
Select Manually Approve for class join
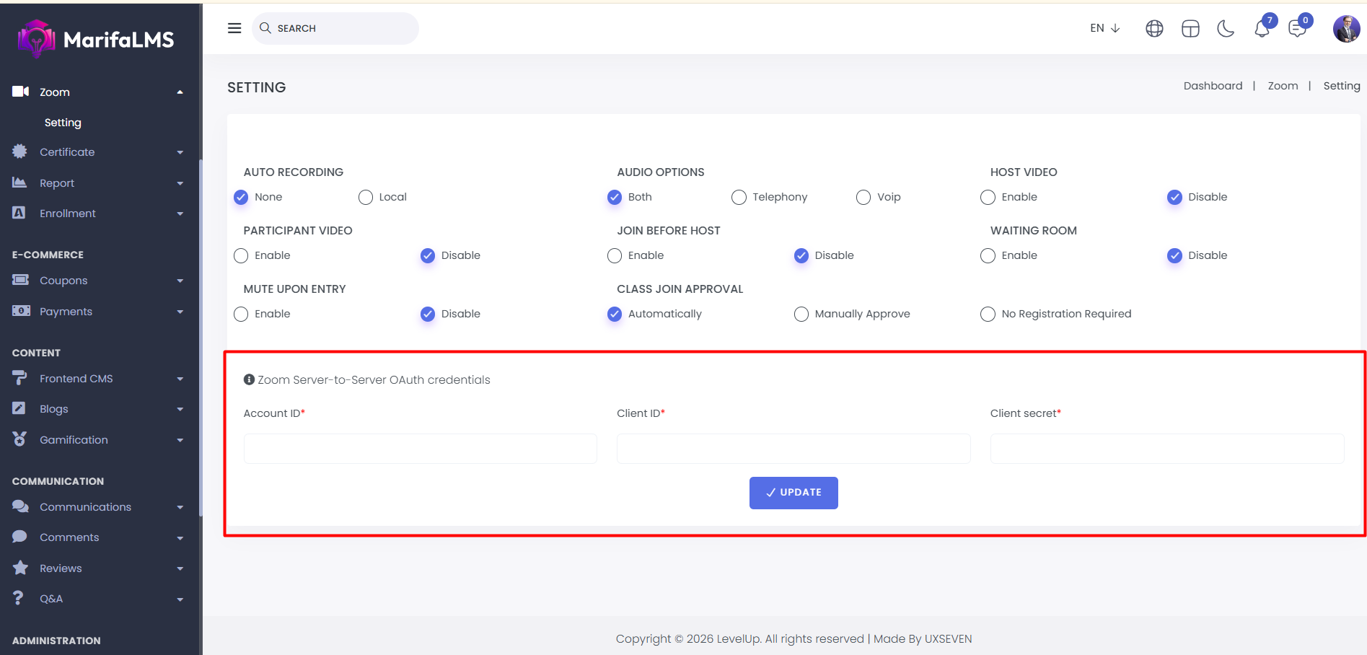click(x=801, y=315)
